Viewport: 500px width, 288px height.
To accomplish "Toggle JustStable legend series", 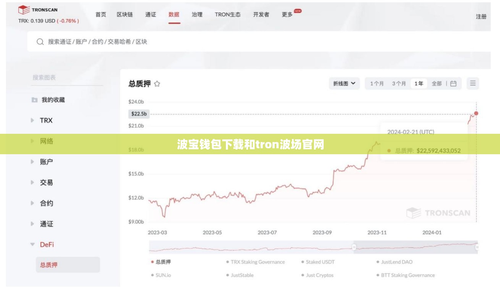I will 240,275.
